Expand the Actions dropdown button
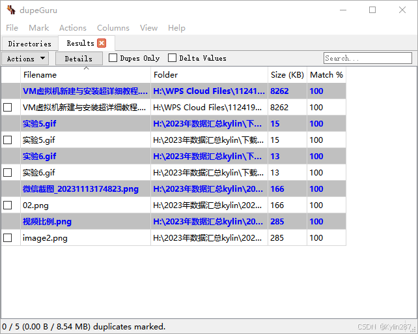The height and width of the screenshot is (334, 418). tap(25, 59)
